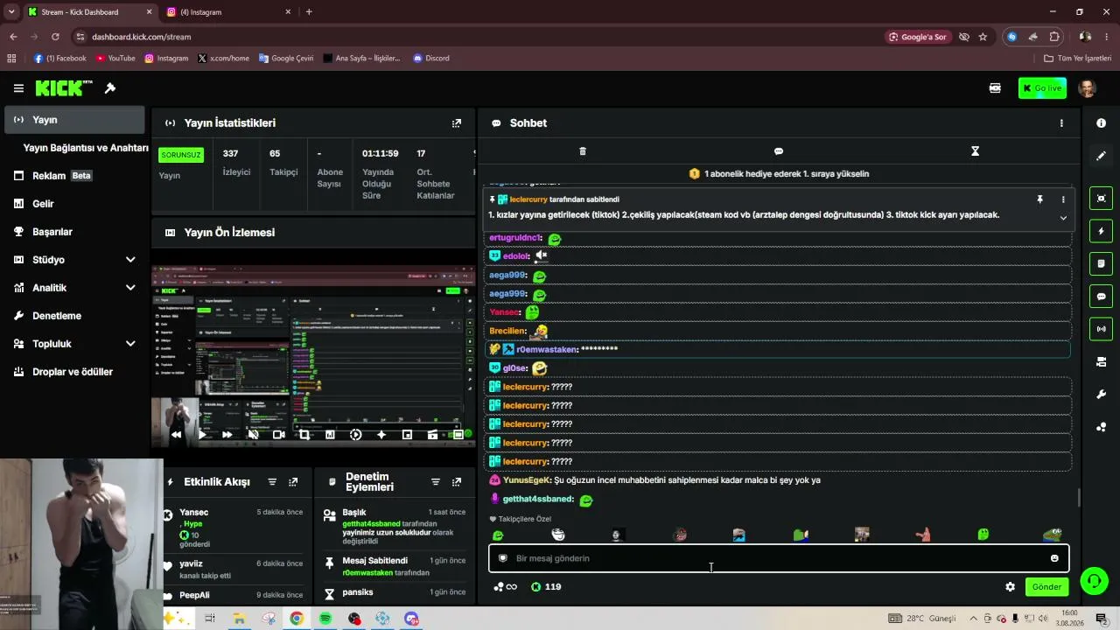Open the hamburger menu next to Kick logo
Screen dimensions: 1120x630
point(18,88)
